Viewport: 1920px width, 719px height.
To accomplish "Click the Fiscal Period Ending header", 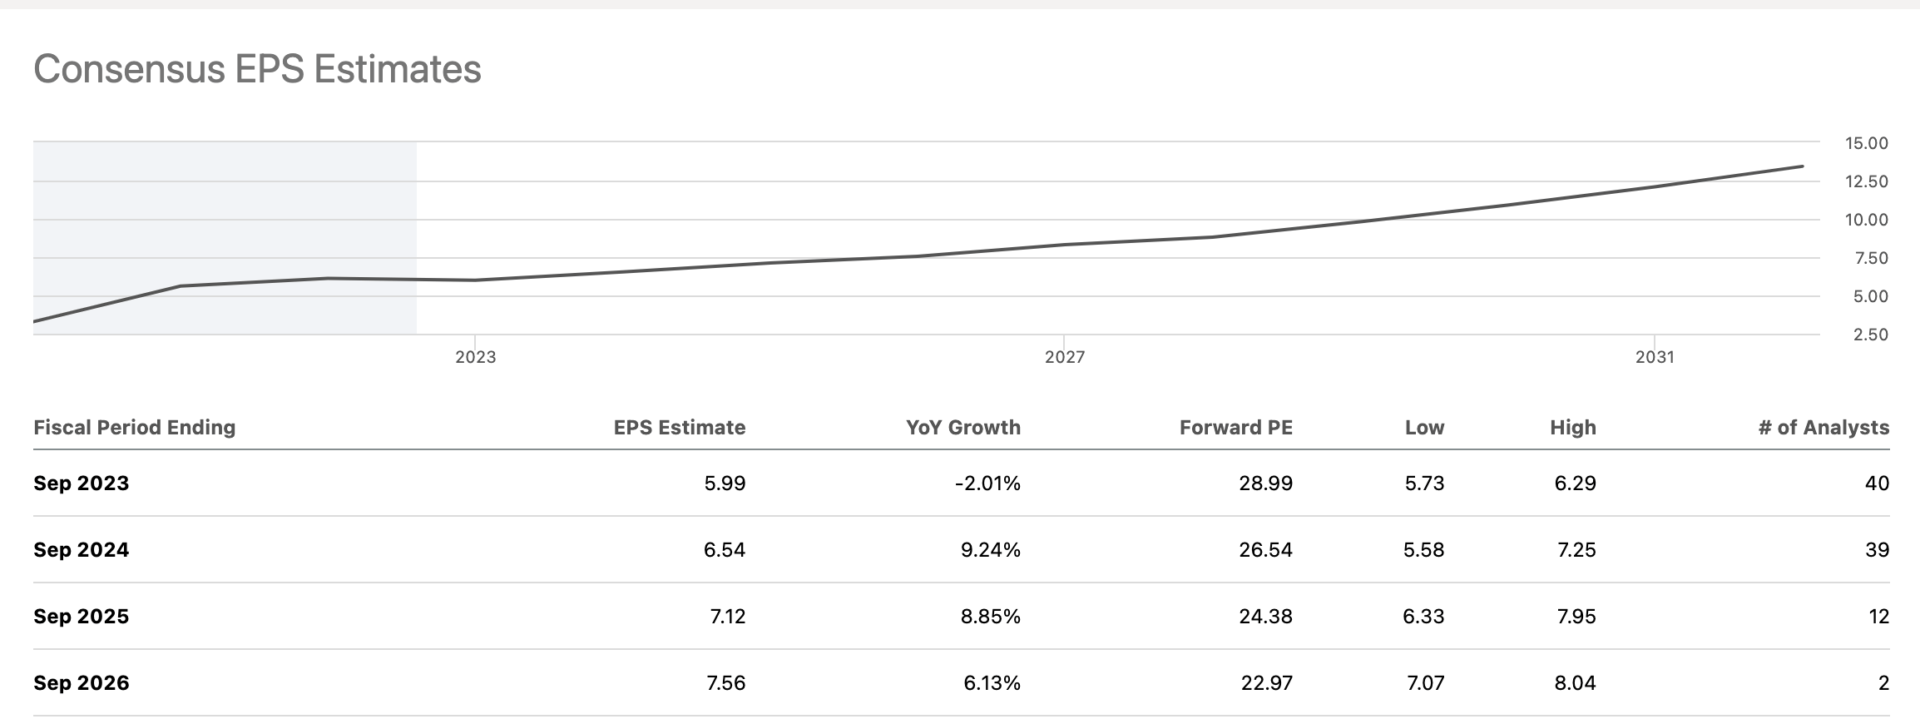I will pyautogui.click(x=135, y=428).
